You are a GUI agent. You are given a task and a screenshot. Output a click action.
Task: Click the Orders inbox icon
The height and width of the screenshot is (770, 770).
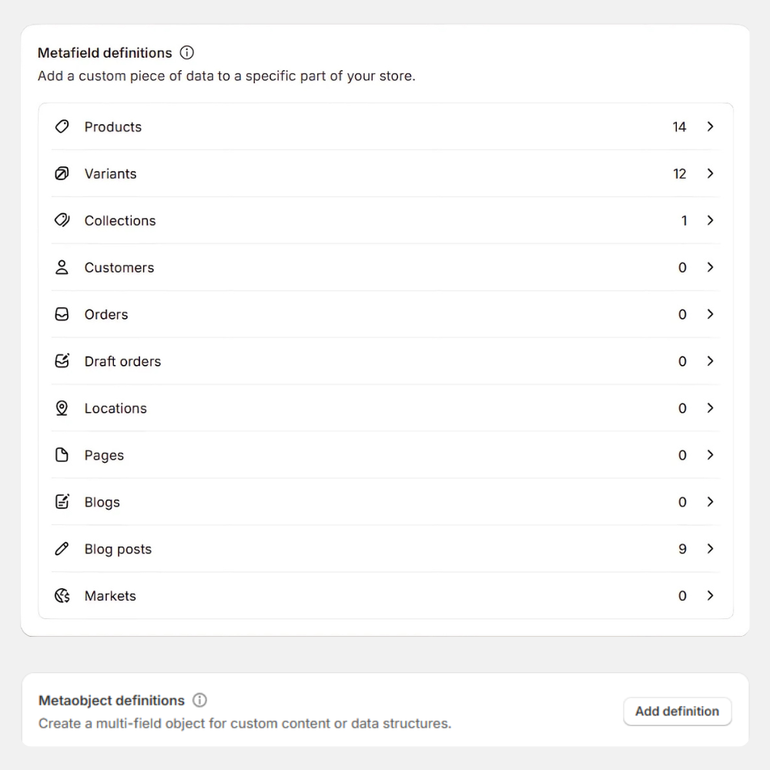[x=62, y=314]
